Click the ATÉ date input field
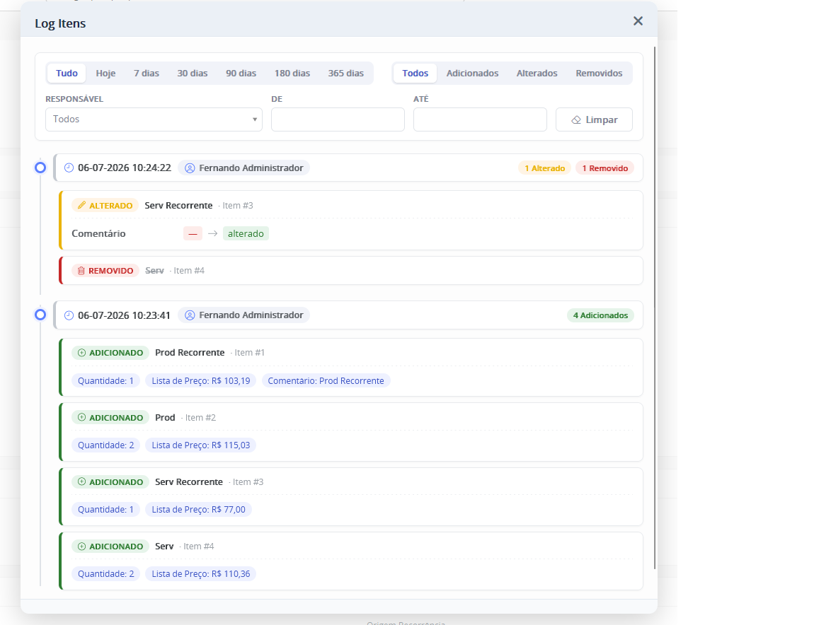The image size is (814, 625). (480, 119)
